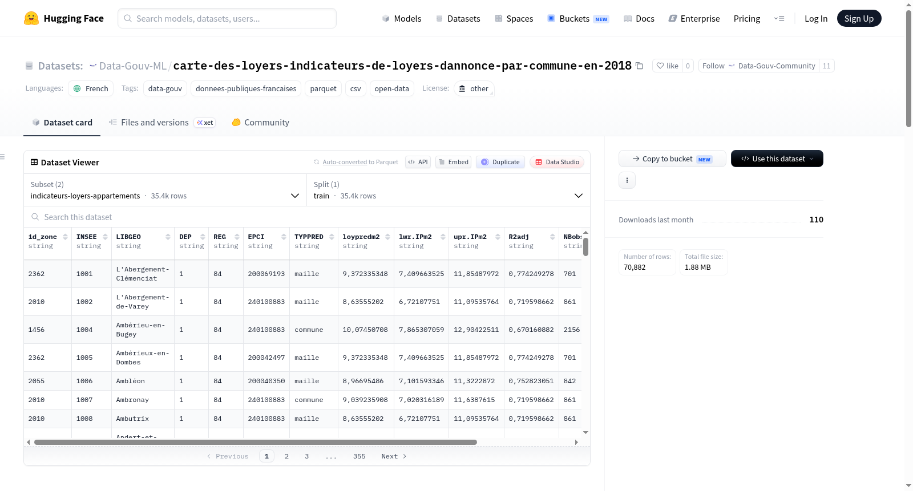Sort the lwr.IPm2 column
This screenshot has width=913, height=491.
pos(443,237)
